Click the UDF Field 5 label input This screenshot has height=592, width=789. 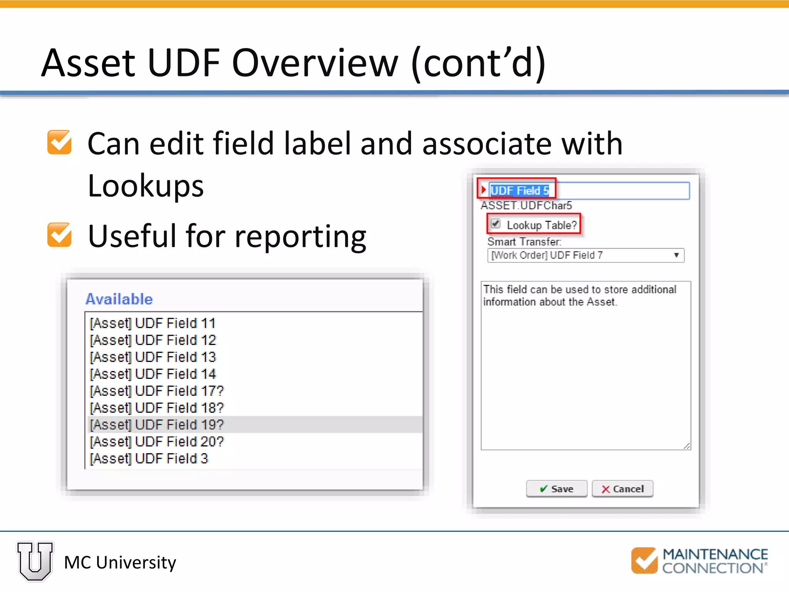pos(589,190)
